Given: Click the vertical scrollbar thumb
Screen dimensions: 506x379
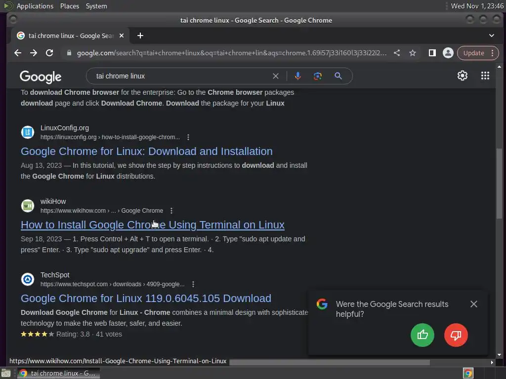Looking at the screenshot, I should point(499,183).
